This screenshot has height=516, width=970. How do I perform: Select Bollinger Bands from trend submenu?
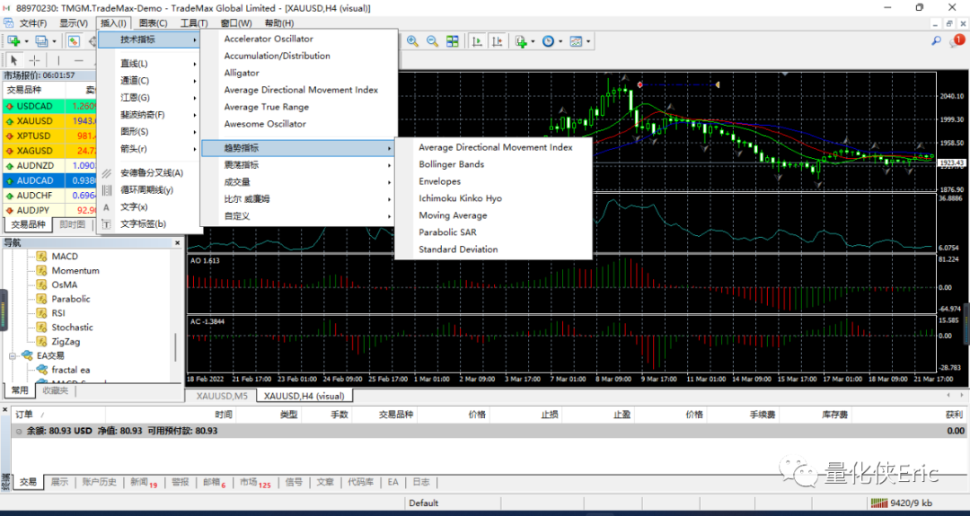point(452,164)
